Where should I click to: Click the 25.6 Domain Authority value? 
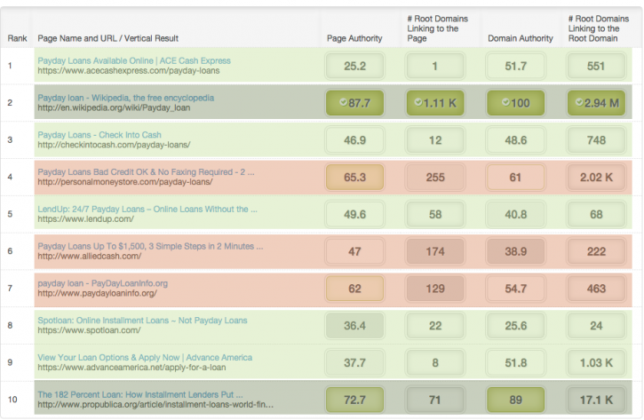click(516, 326)
